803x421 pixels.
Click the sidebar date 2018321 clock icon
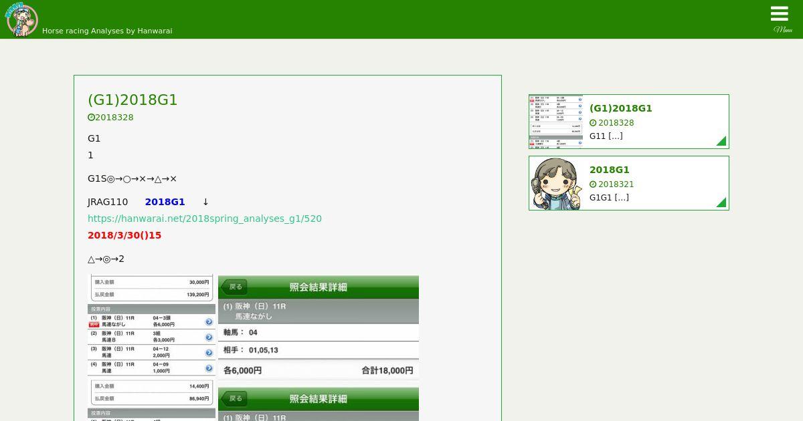[593, 184]
